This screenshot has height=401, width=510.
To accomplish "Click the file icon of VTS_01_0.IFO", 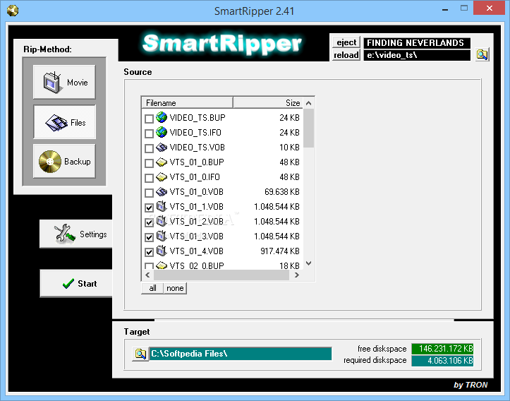I will pos(162,176).
